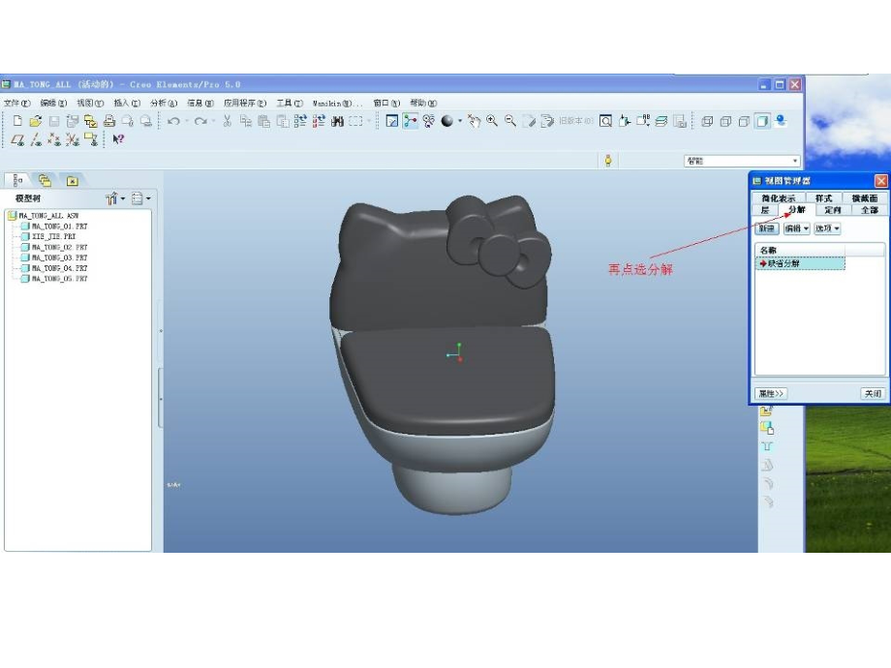Toggle coordinate systems display icon
The width and height of the screenshot is (891, 668).
pyautogui.click(x=73, y=139)
